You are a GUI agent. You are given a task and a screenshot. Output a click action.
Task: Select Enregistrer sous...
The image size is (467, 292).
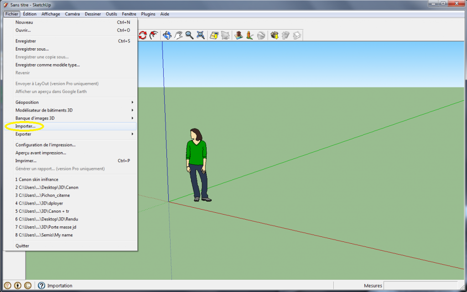(70, 49)
